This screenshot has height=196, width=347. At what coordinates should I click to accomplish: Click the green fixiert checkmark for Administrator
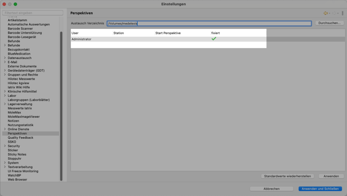tap(214, 39)
